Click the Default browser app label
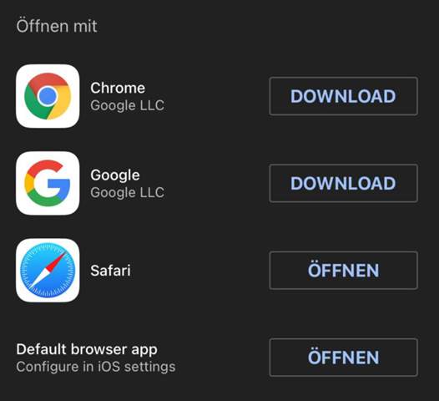 click(x=87, y=349)
